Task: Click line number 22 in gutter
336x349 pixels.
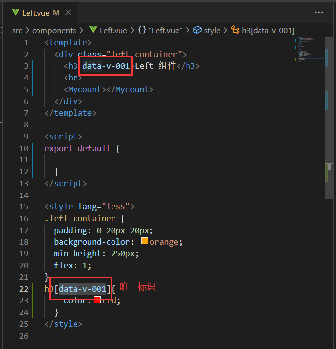Action: [x=24, y=289]
